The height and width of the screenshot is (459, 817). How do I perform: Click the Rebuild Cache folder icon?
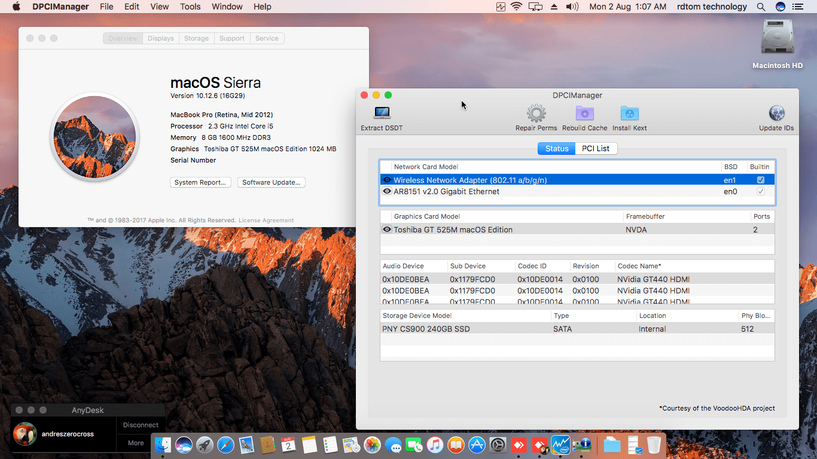[x=584, y=113]
